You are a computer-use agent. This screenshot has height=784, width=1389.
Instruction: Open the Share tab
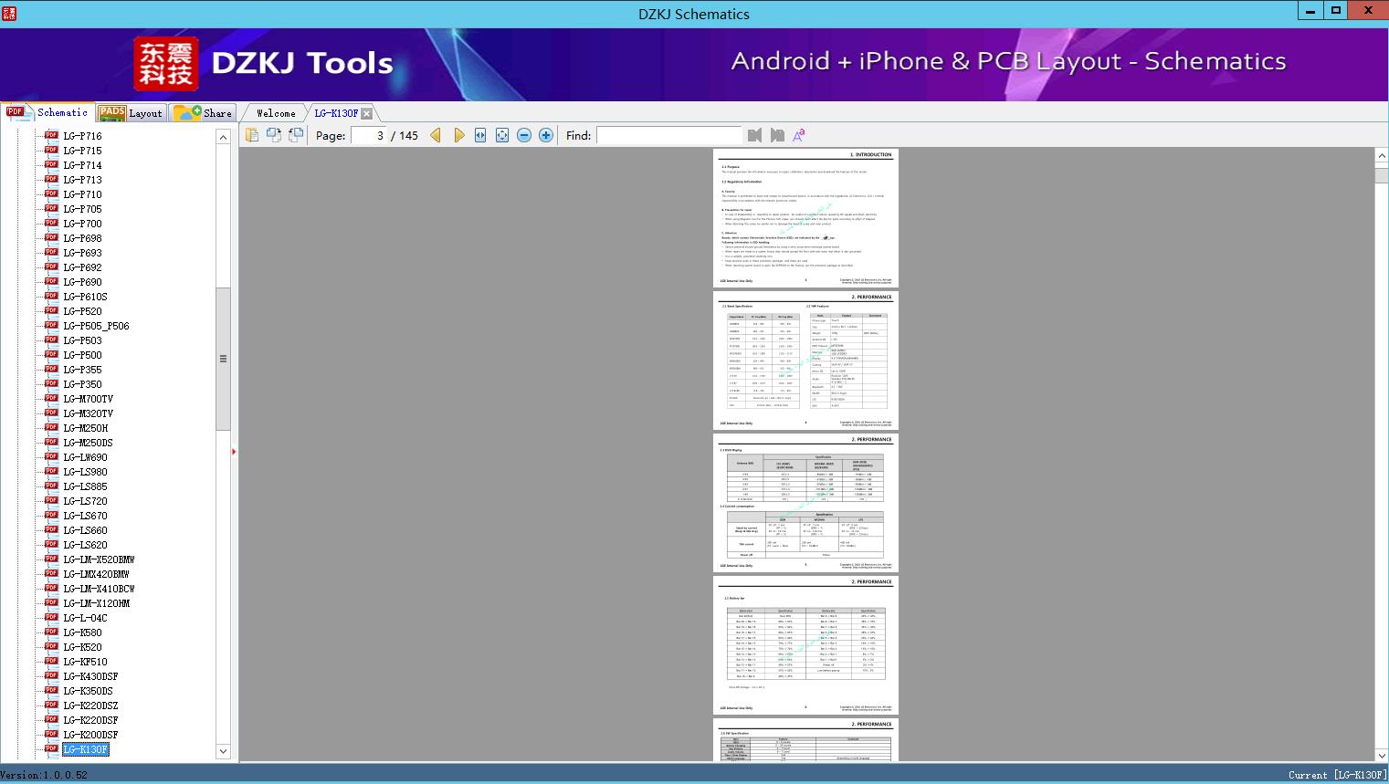coord(204,112)
